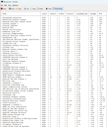This screenshot has height=127, width=108.
Task: Toggle the Word Wrap option
Action: (x=58, y=9)
